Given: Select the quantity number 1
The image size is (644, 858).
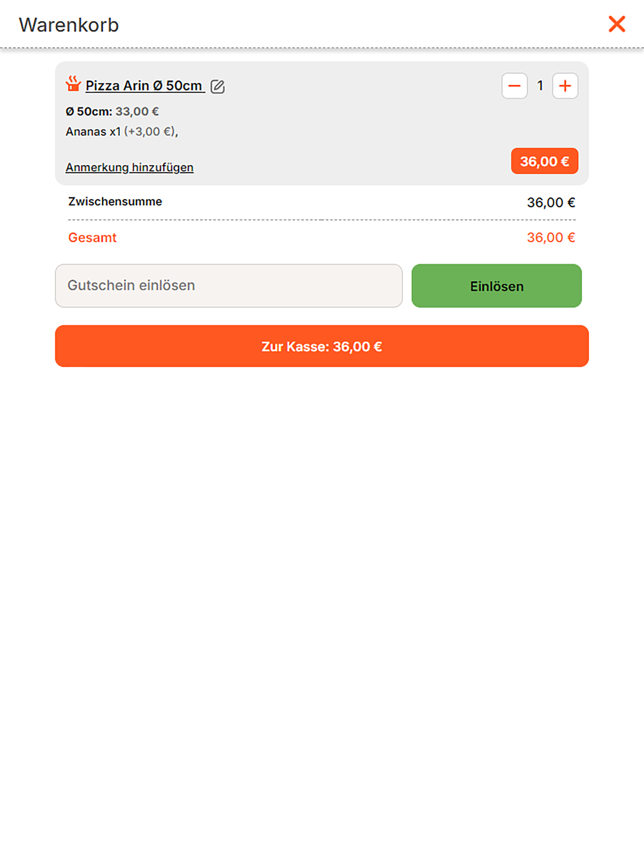Looking at the screenshot, I should [x=540, y=86].
